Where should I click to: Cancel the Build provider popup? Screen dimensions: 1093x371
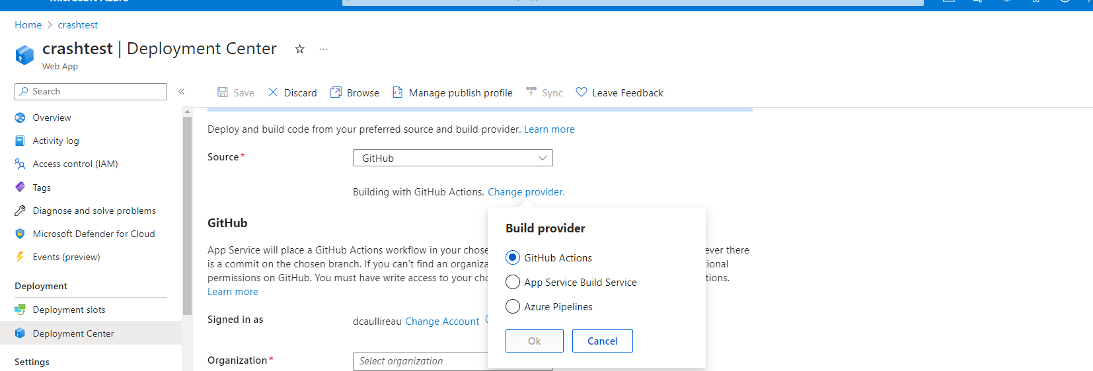603,341
